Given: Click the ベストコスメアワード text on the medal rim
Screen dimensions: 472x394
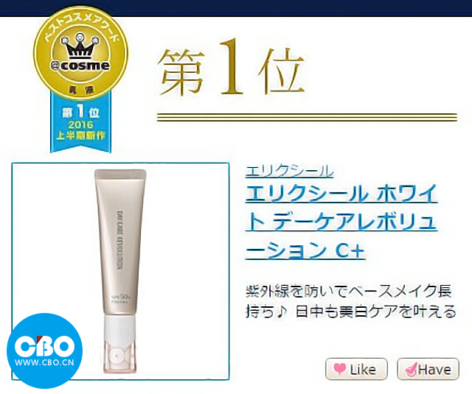Looking at the screenshot, I should click(80, 27).
